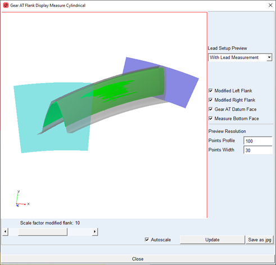The image size is (276, 265).
Task: Click the Close button at bottom
Action: click(x=138, y=259)
